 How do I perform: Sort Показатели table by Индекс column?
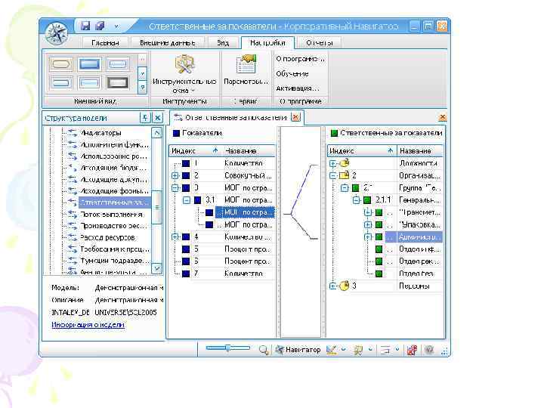coord(195,151)
